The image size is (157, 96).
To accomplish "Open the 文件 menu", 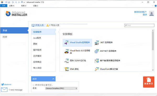I will click(x=4, y=6).
